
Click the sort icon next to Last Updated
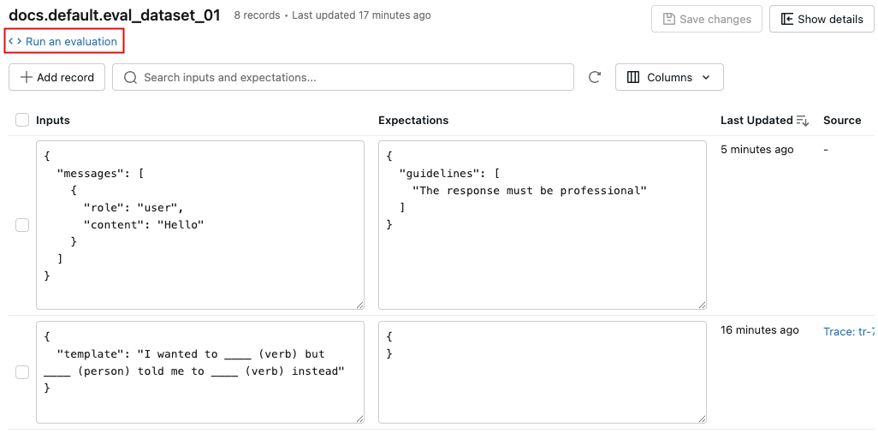pyautogui.click(x=803, y=121)
